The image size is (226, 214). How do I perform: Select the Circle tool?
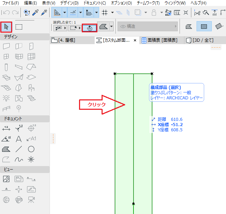click(31, 149)
